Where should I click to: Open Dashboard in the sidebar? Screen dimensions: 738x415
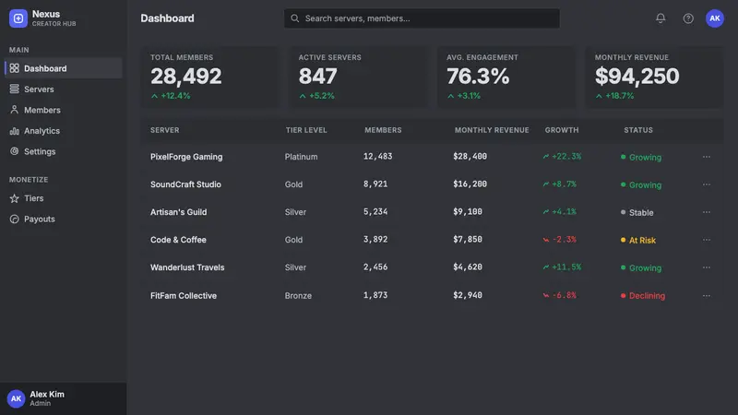click(64, 68)
